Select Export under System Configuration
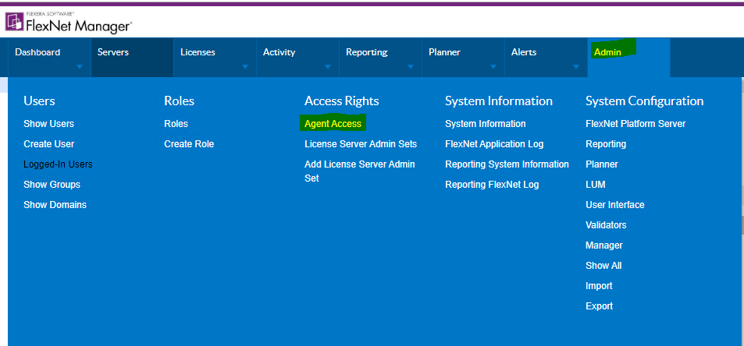The width and height of the screenshot is (744, 346). click(x=600, y=306)
